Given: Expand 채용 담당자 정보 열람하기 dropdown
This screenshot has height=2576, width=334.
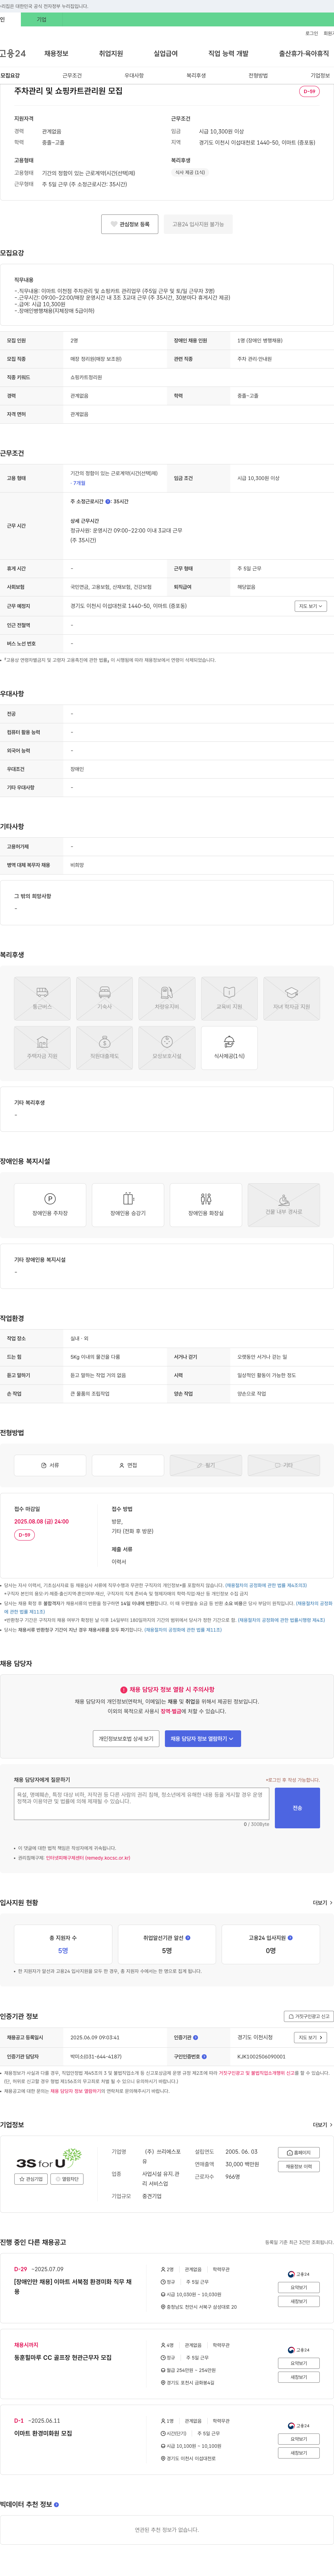Looking at the screenshot, I should point(203,1739).
